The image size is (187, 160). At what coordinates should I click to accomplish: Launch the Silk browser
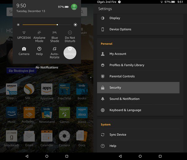tap(29, 92)
